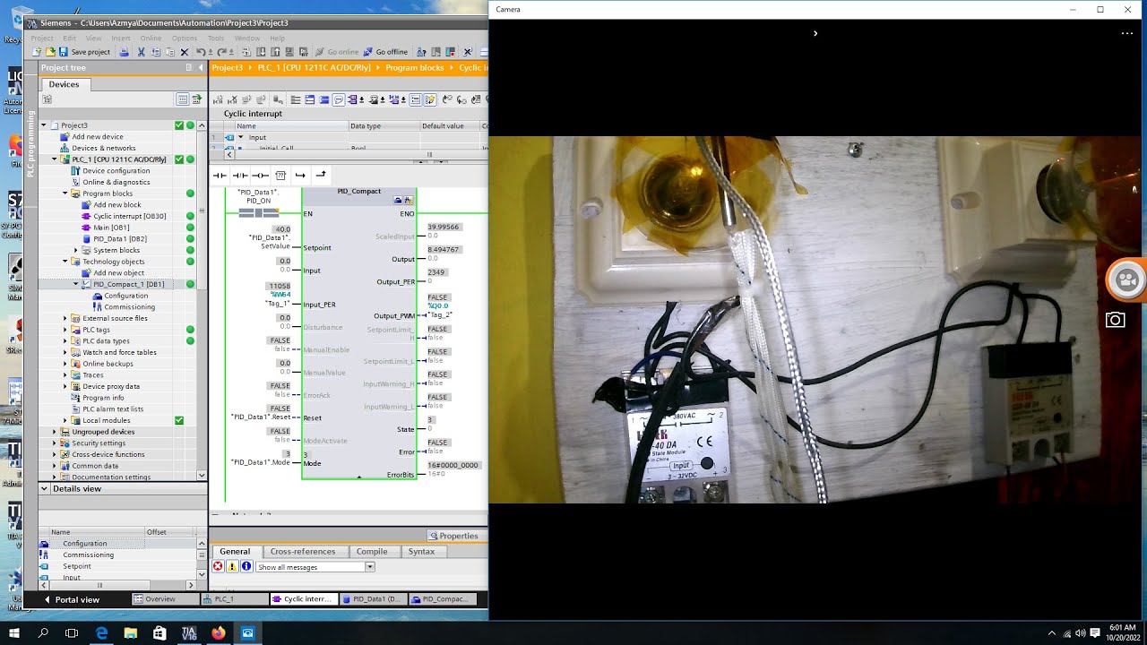Click Go offline in the toolbar
Screen dimensions: 1147x645
point(384,52)
